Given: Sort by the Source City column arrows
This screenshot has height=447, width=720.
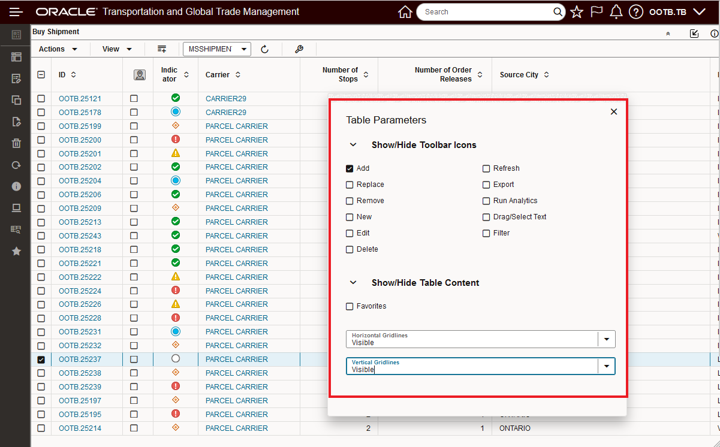Looking at the screenshot, I should [x=546, y=75].
